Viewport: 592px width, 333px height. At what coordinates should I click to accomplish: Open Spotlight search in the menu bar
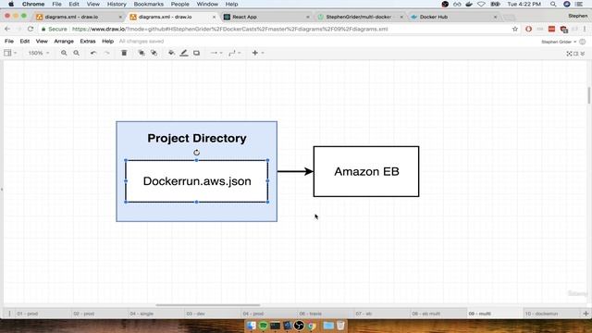[553, 4]
